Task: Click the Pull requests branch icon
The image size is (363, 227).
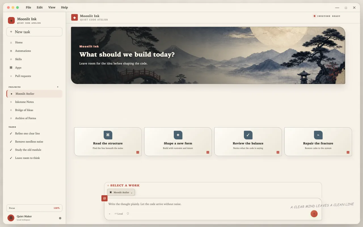Action: (x=11, y=76)
